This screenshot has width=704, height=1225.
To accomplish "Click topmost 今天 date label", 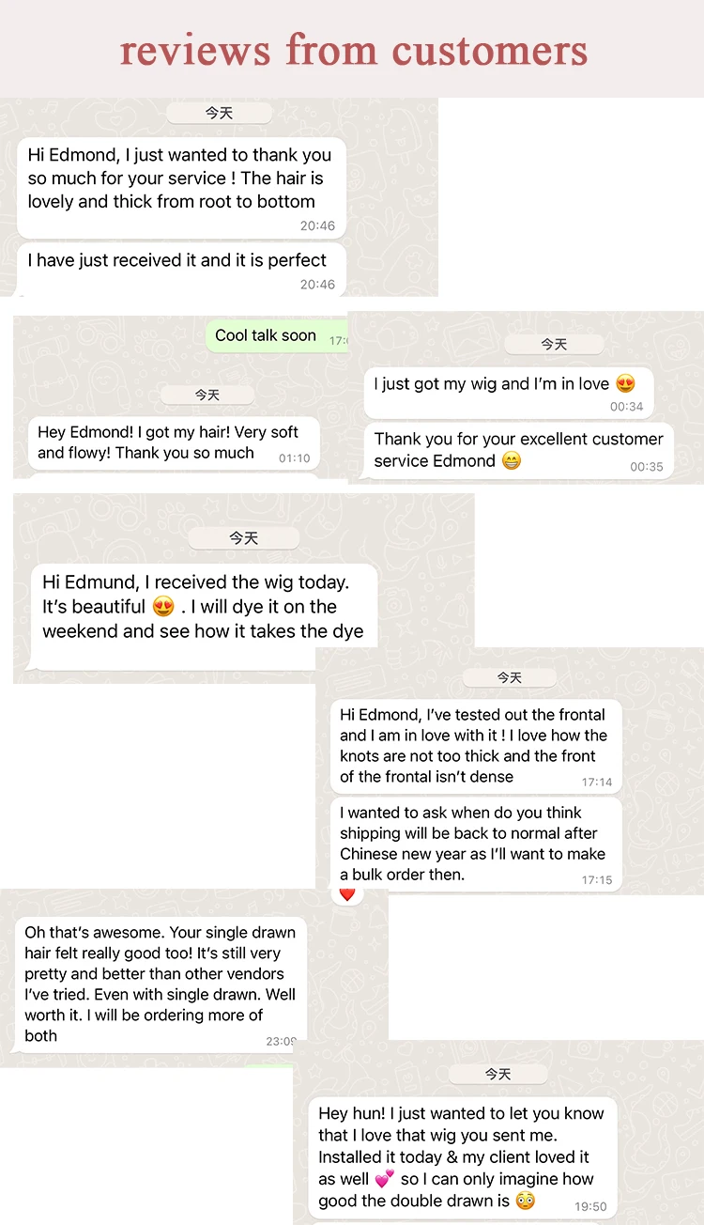I will 219,113.
